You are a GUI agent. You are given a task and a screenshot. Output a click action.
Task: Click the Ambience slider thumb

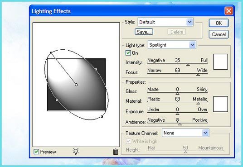(x=180, y=124)
